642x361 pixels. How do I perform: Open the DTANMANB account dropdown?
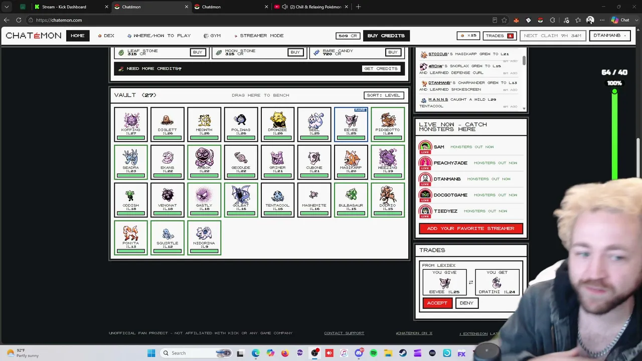[609, 36]
